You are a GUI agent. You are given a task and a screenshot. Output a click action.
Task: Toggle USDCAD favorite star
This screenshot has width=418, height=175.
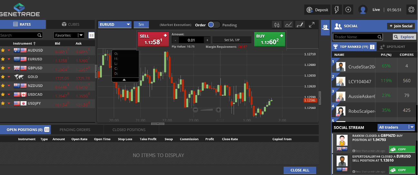coord(3,94)
